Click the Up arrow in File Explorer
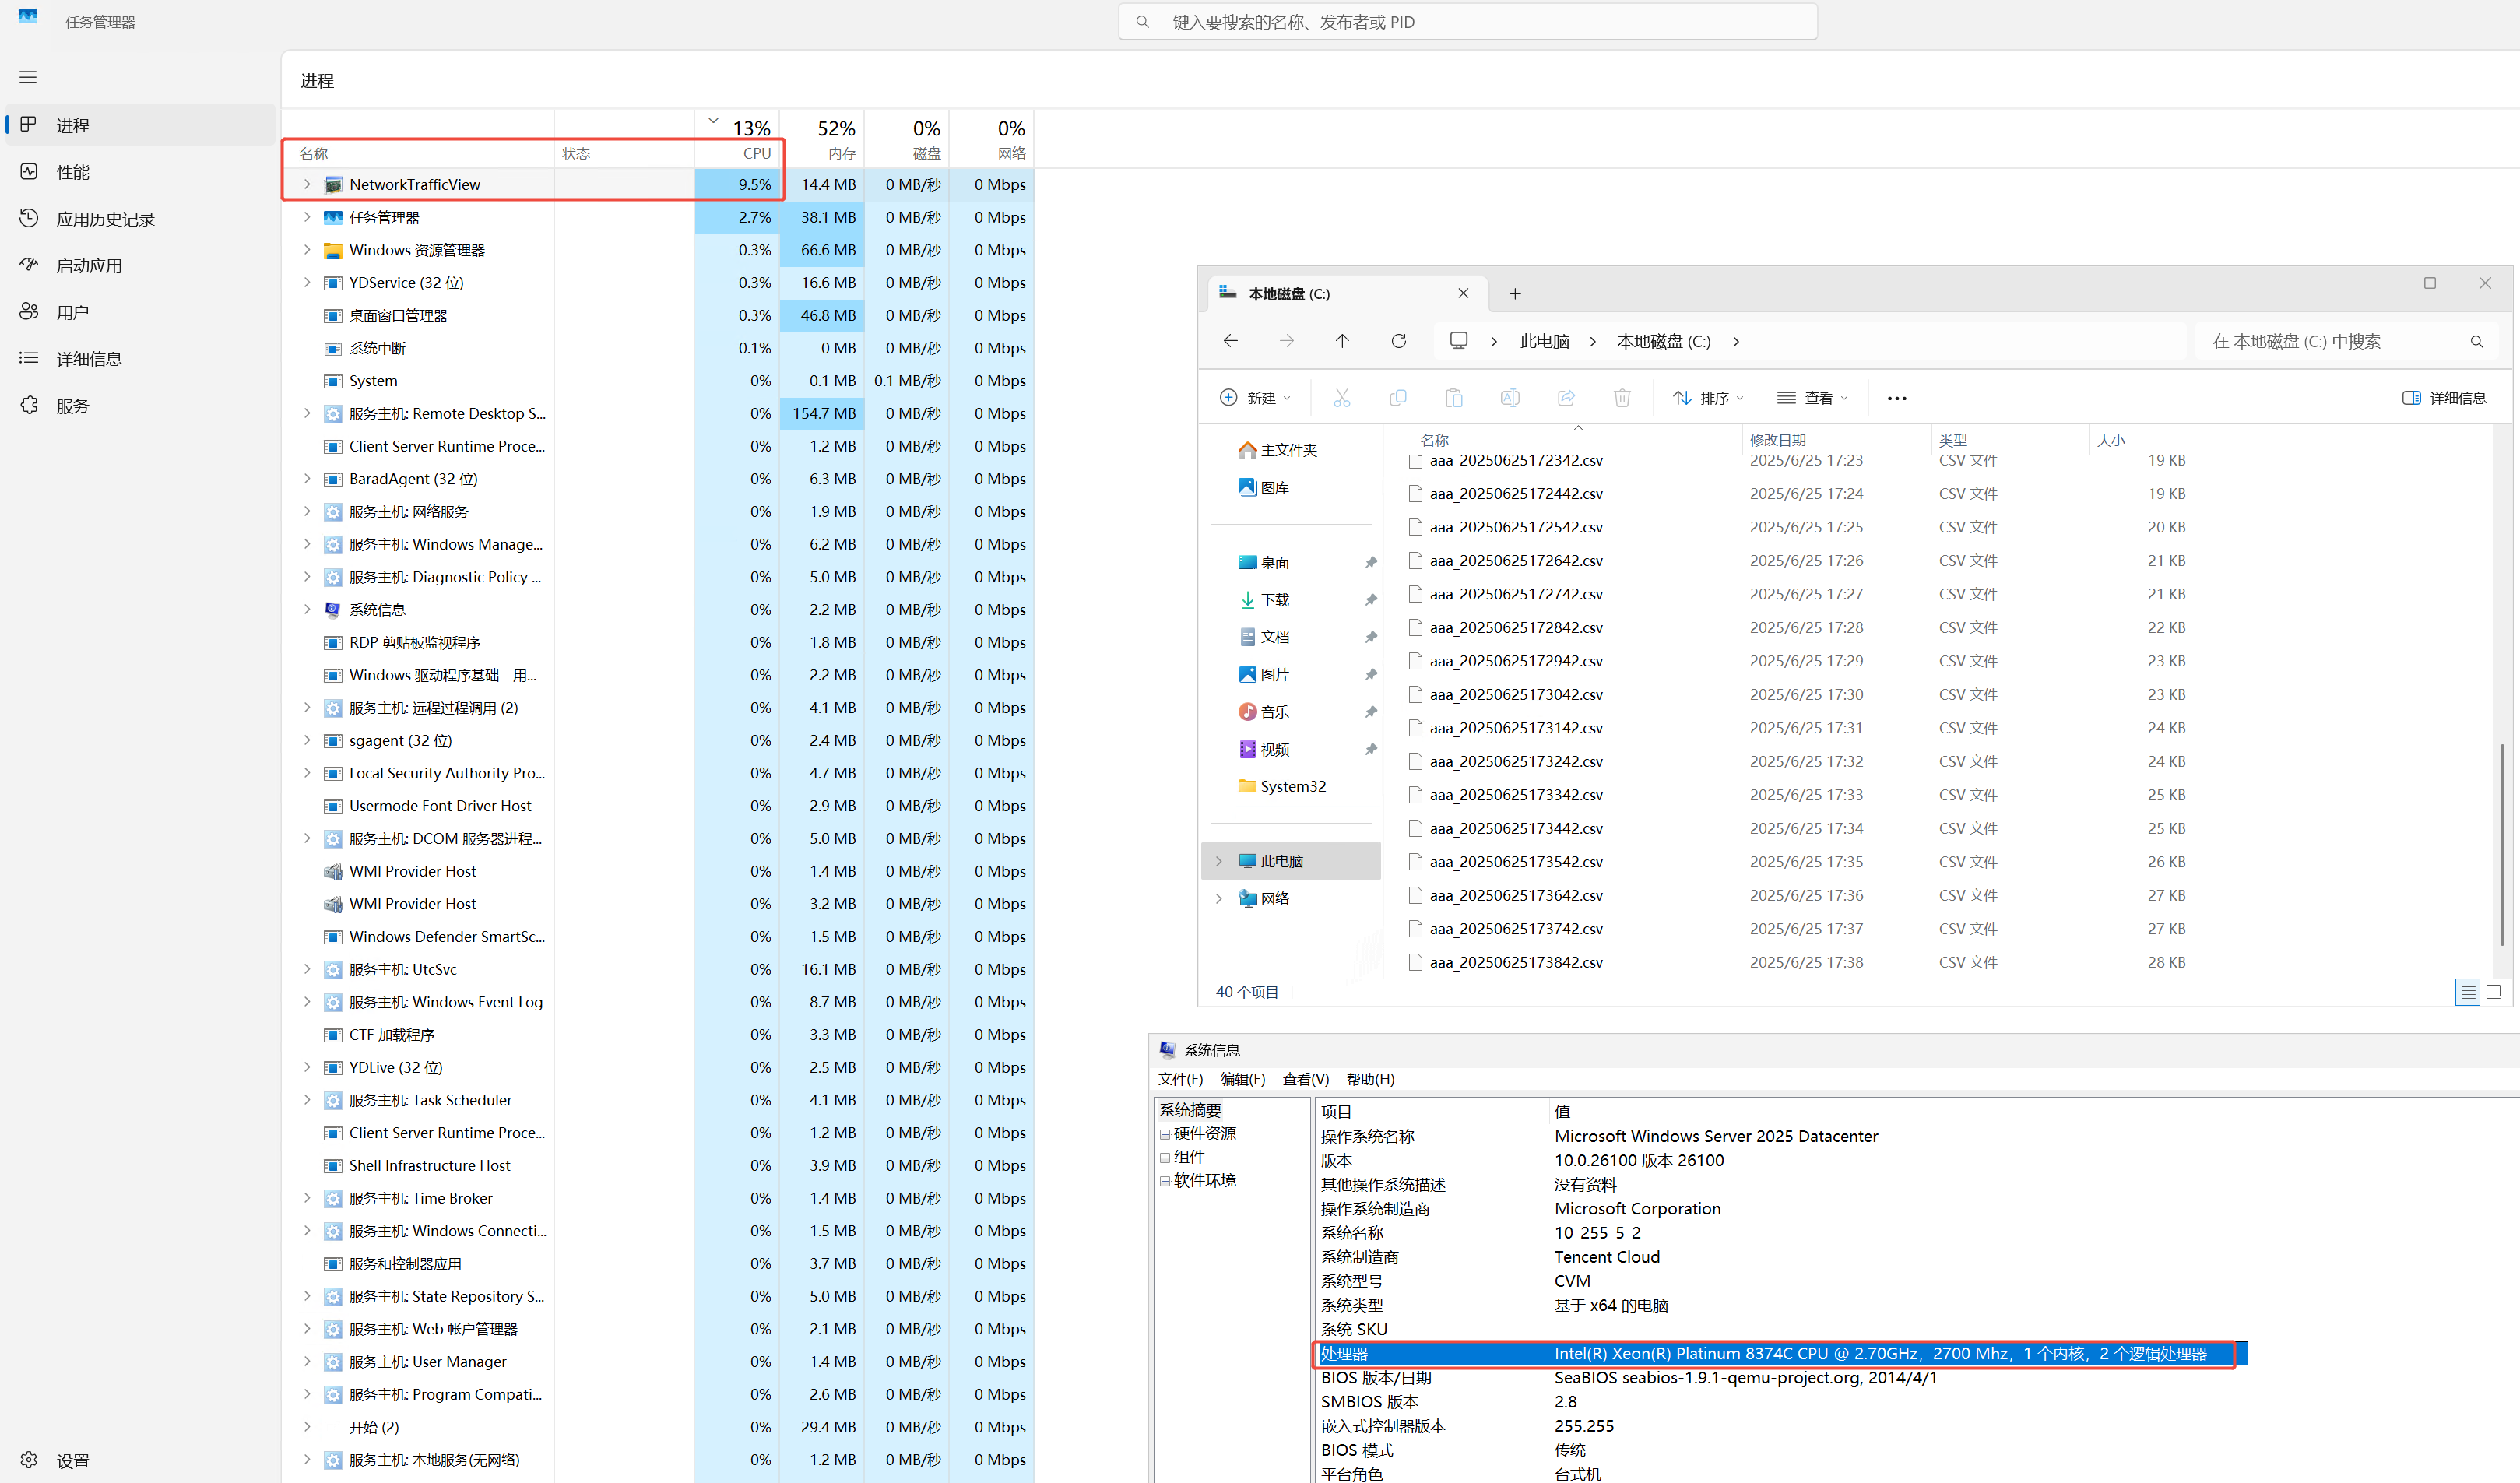This screenshot has height=1483, width=2520. click(x=1342, y=341)
